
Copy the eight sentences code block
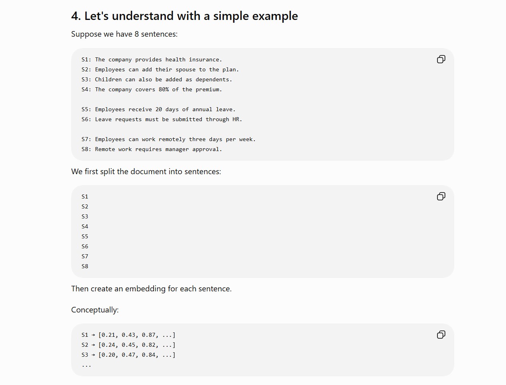441,59
